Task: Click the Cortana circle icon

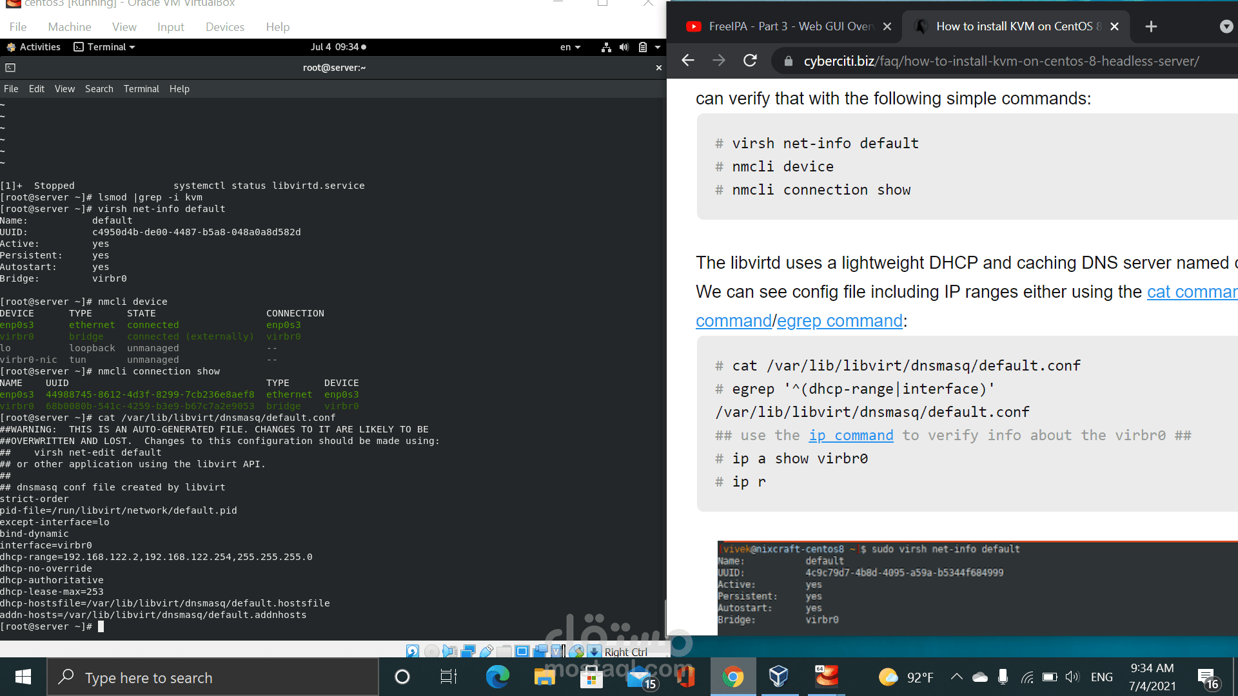Action: coord(402,677)
